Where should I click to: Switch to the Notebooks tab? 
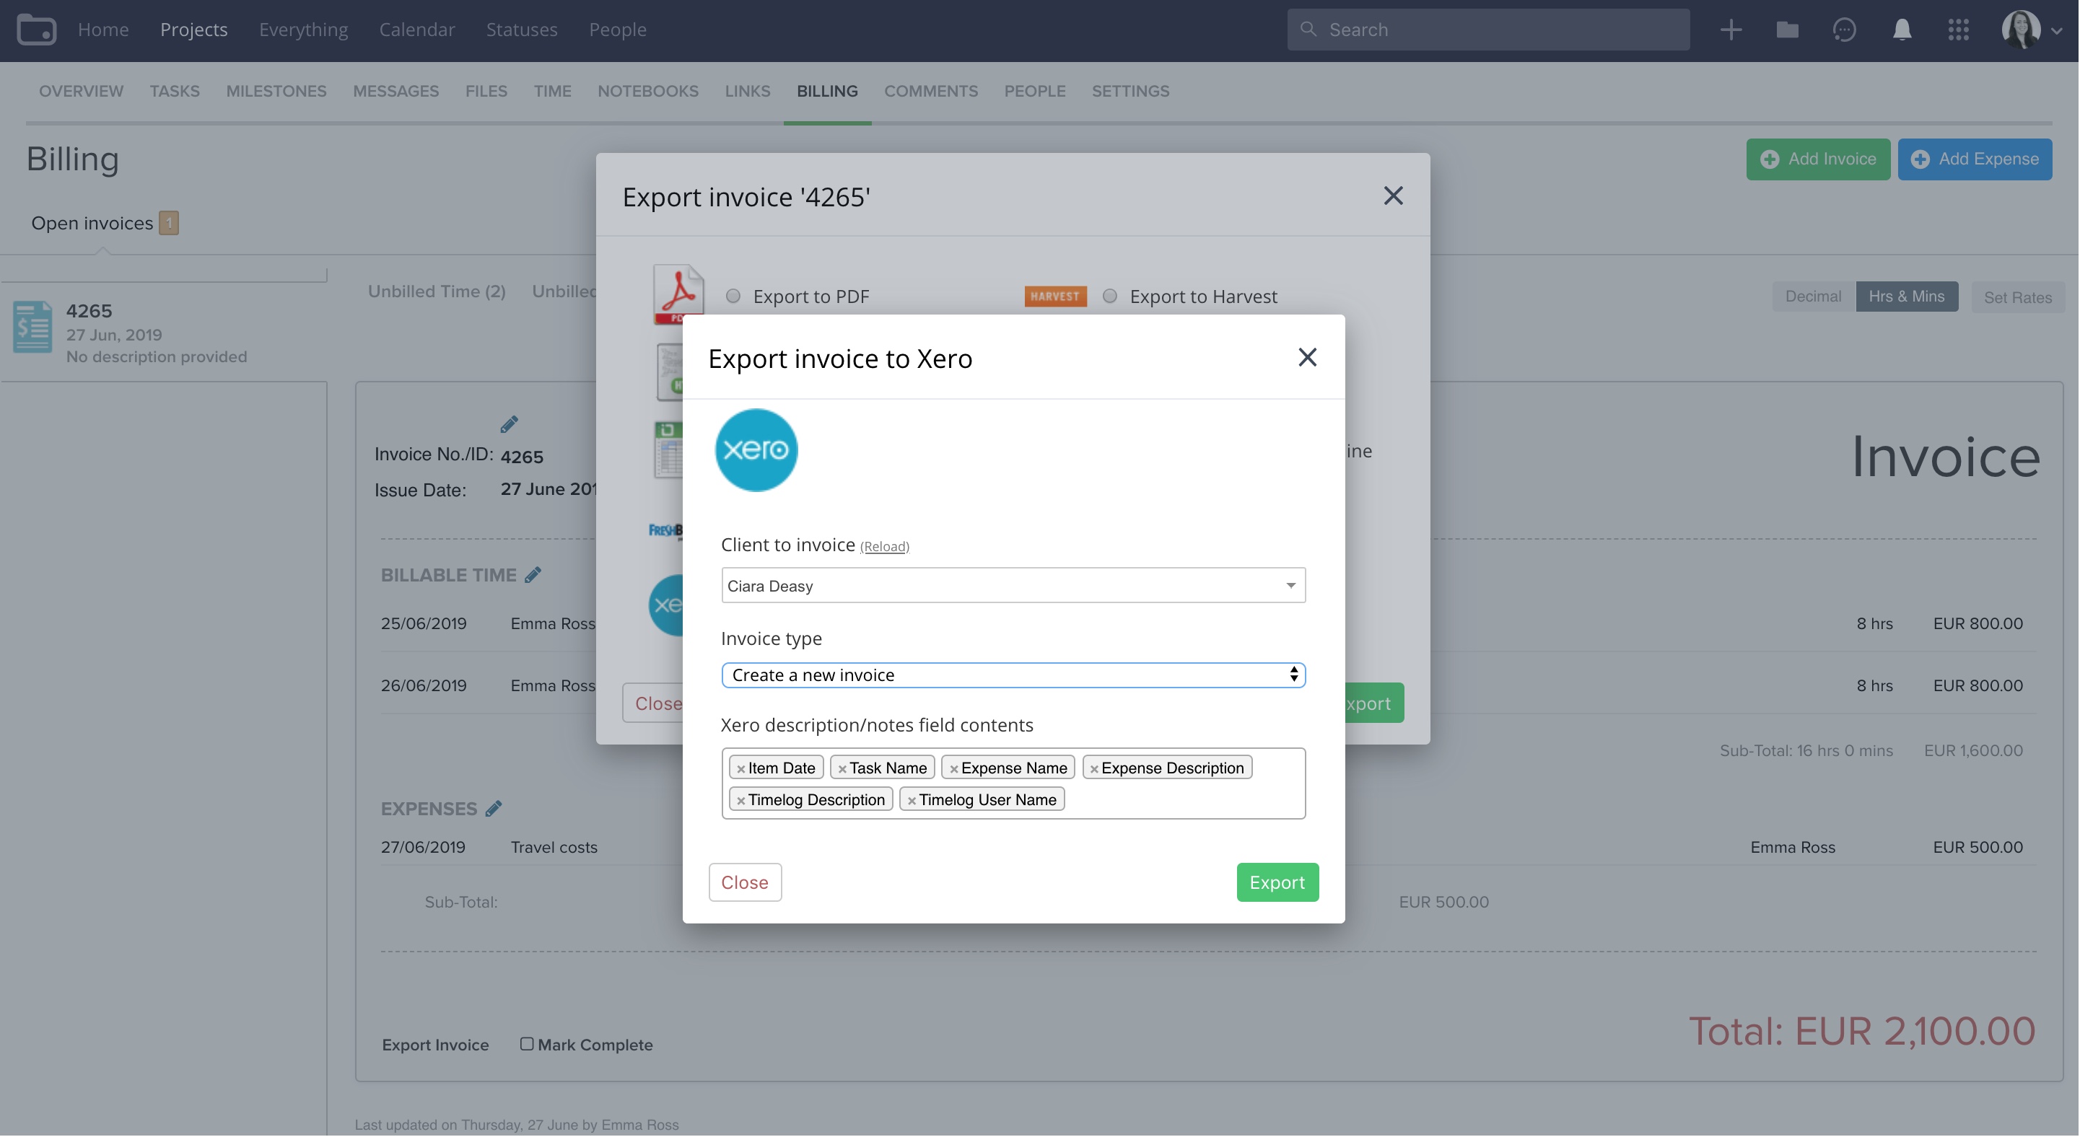[x=647, y=91]
